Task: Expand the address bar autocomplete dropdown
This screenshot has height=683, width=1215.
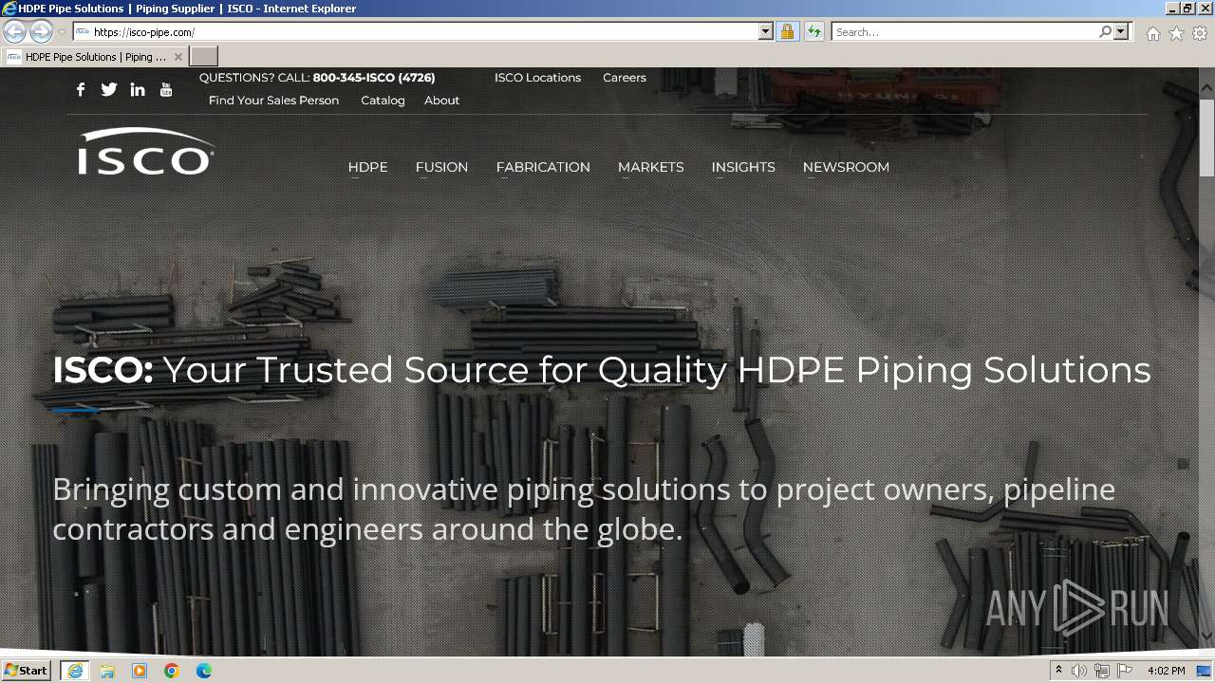Action: tap(766, 31)
